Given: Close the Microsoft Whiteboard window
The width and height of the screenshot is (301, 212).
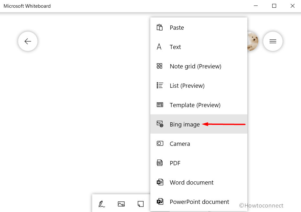Looking at the screenshot, I should pyautogui.click(x=292, y=6).
